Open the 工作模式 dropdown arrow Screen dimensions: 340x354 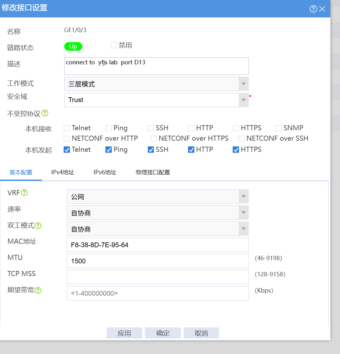pyautogui.click(x=244, y=84)
